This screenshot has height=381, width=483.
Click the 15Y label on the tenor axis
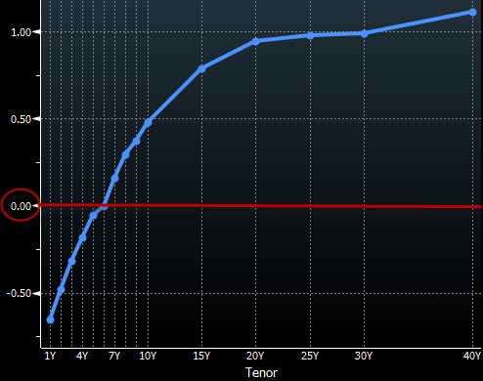(x=201, y=356)
